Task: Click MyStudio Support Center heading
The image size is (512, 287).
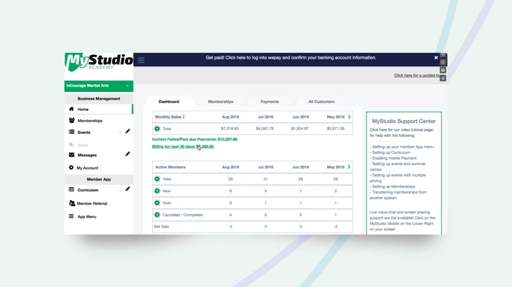Action: coord(404,121)
